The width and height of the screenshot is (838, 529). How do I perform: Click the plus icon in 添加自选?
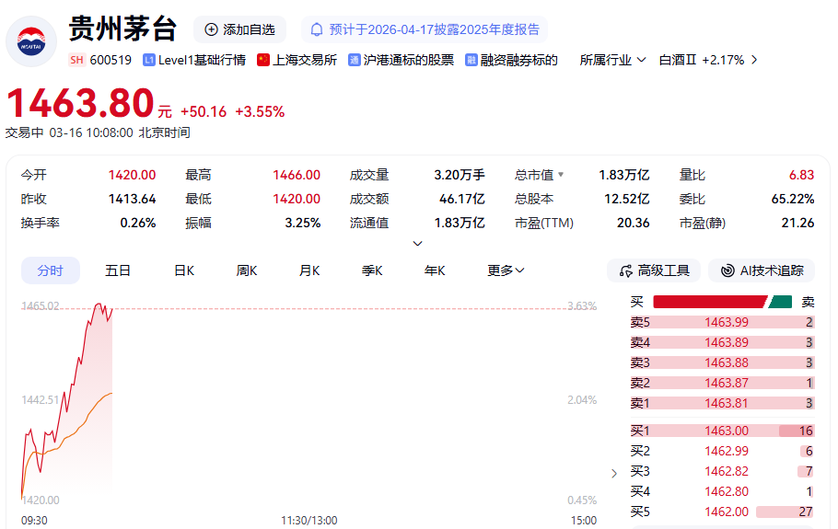coord(212,29)
